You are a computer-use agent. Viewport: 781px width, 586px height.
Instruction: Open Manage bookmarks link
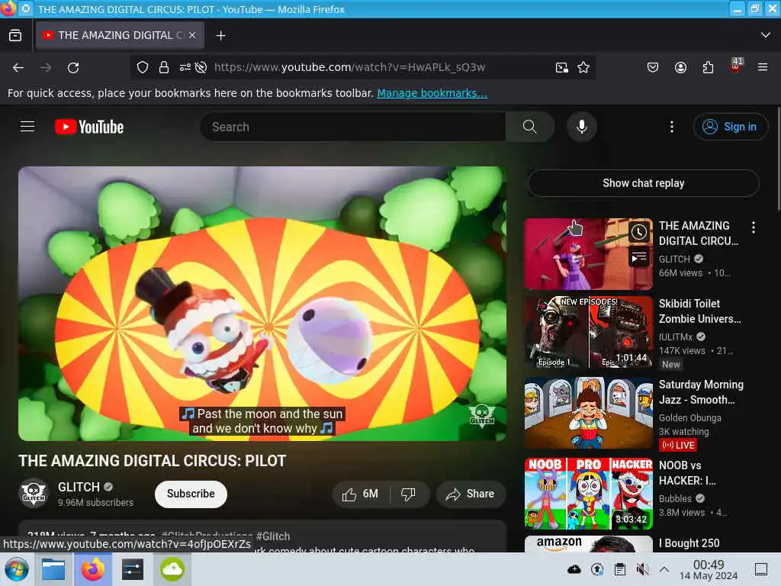pos(432,93)
